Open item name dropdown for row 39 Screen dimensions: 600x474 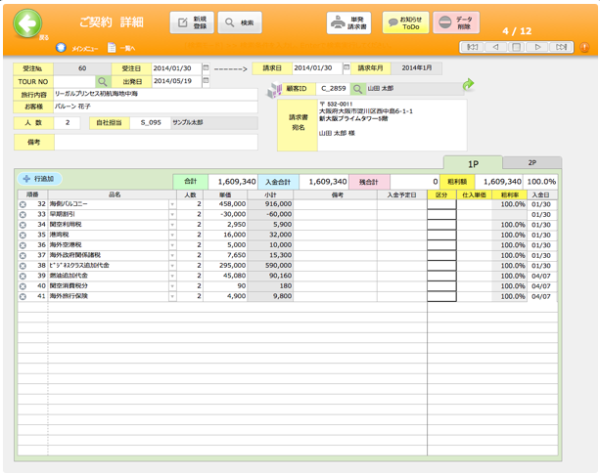click(172, 276)
